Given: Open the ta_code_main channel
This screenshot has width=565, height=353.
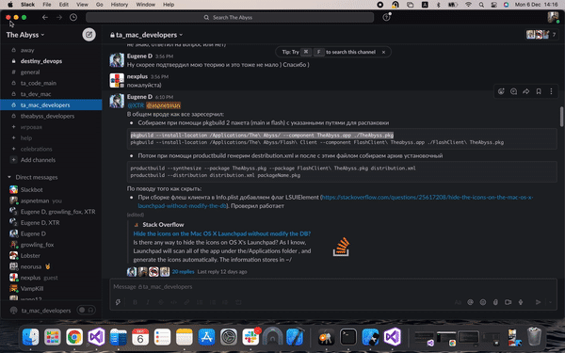Looking at the screenshot, I should tap(39, 83).
